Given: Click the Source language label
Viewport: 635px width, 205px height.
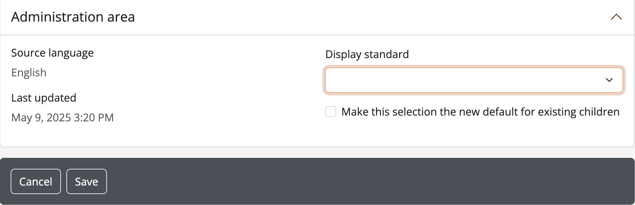Looking at the screenshot, I should click(x=52, y=53).
